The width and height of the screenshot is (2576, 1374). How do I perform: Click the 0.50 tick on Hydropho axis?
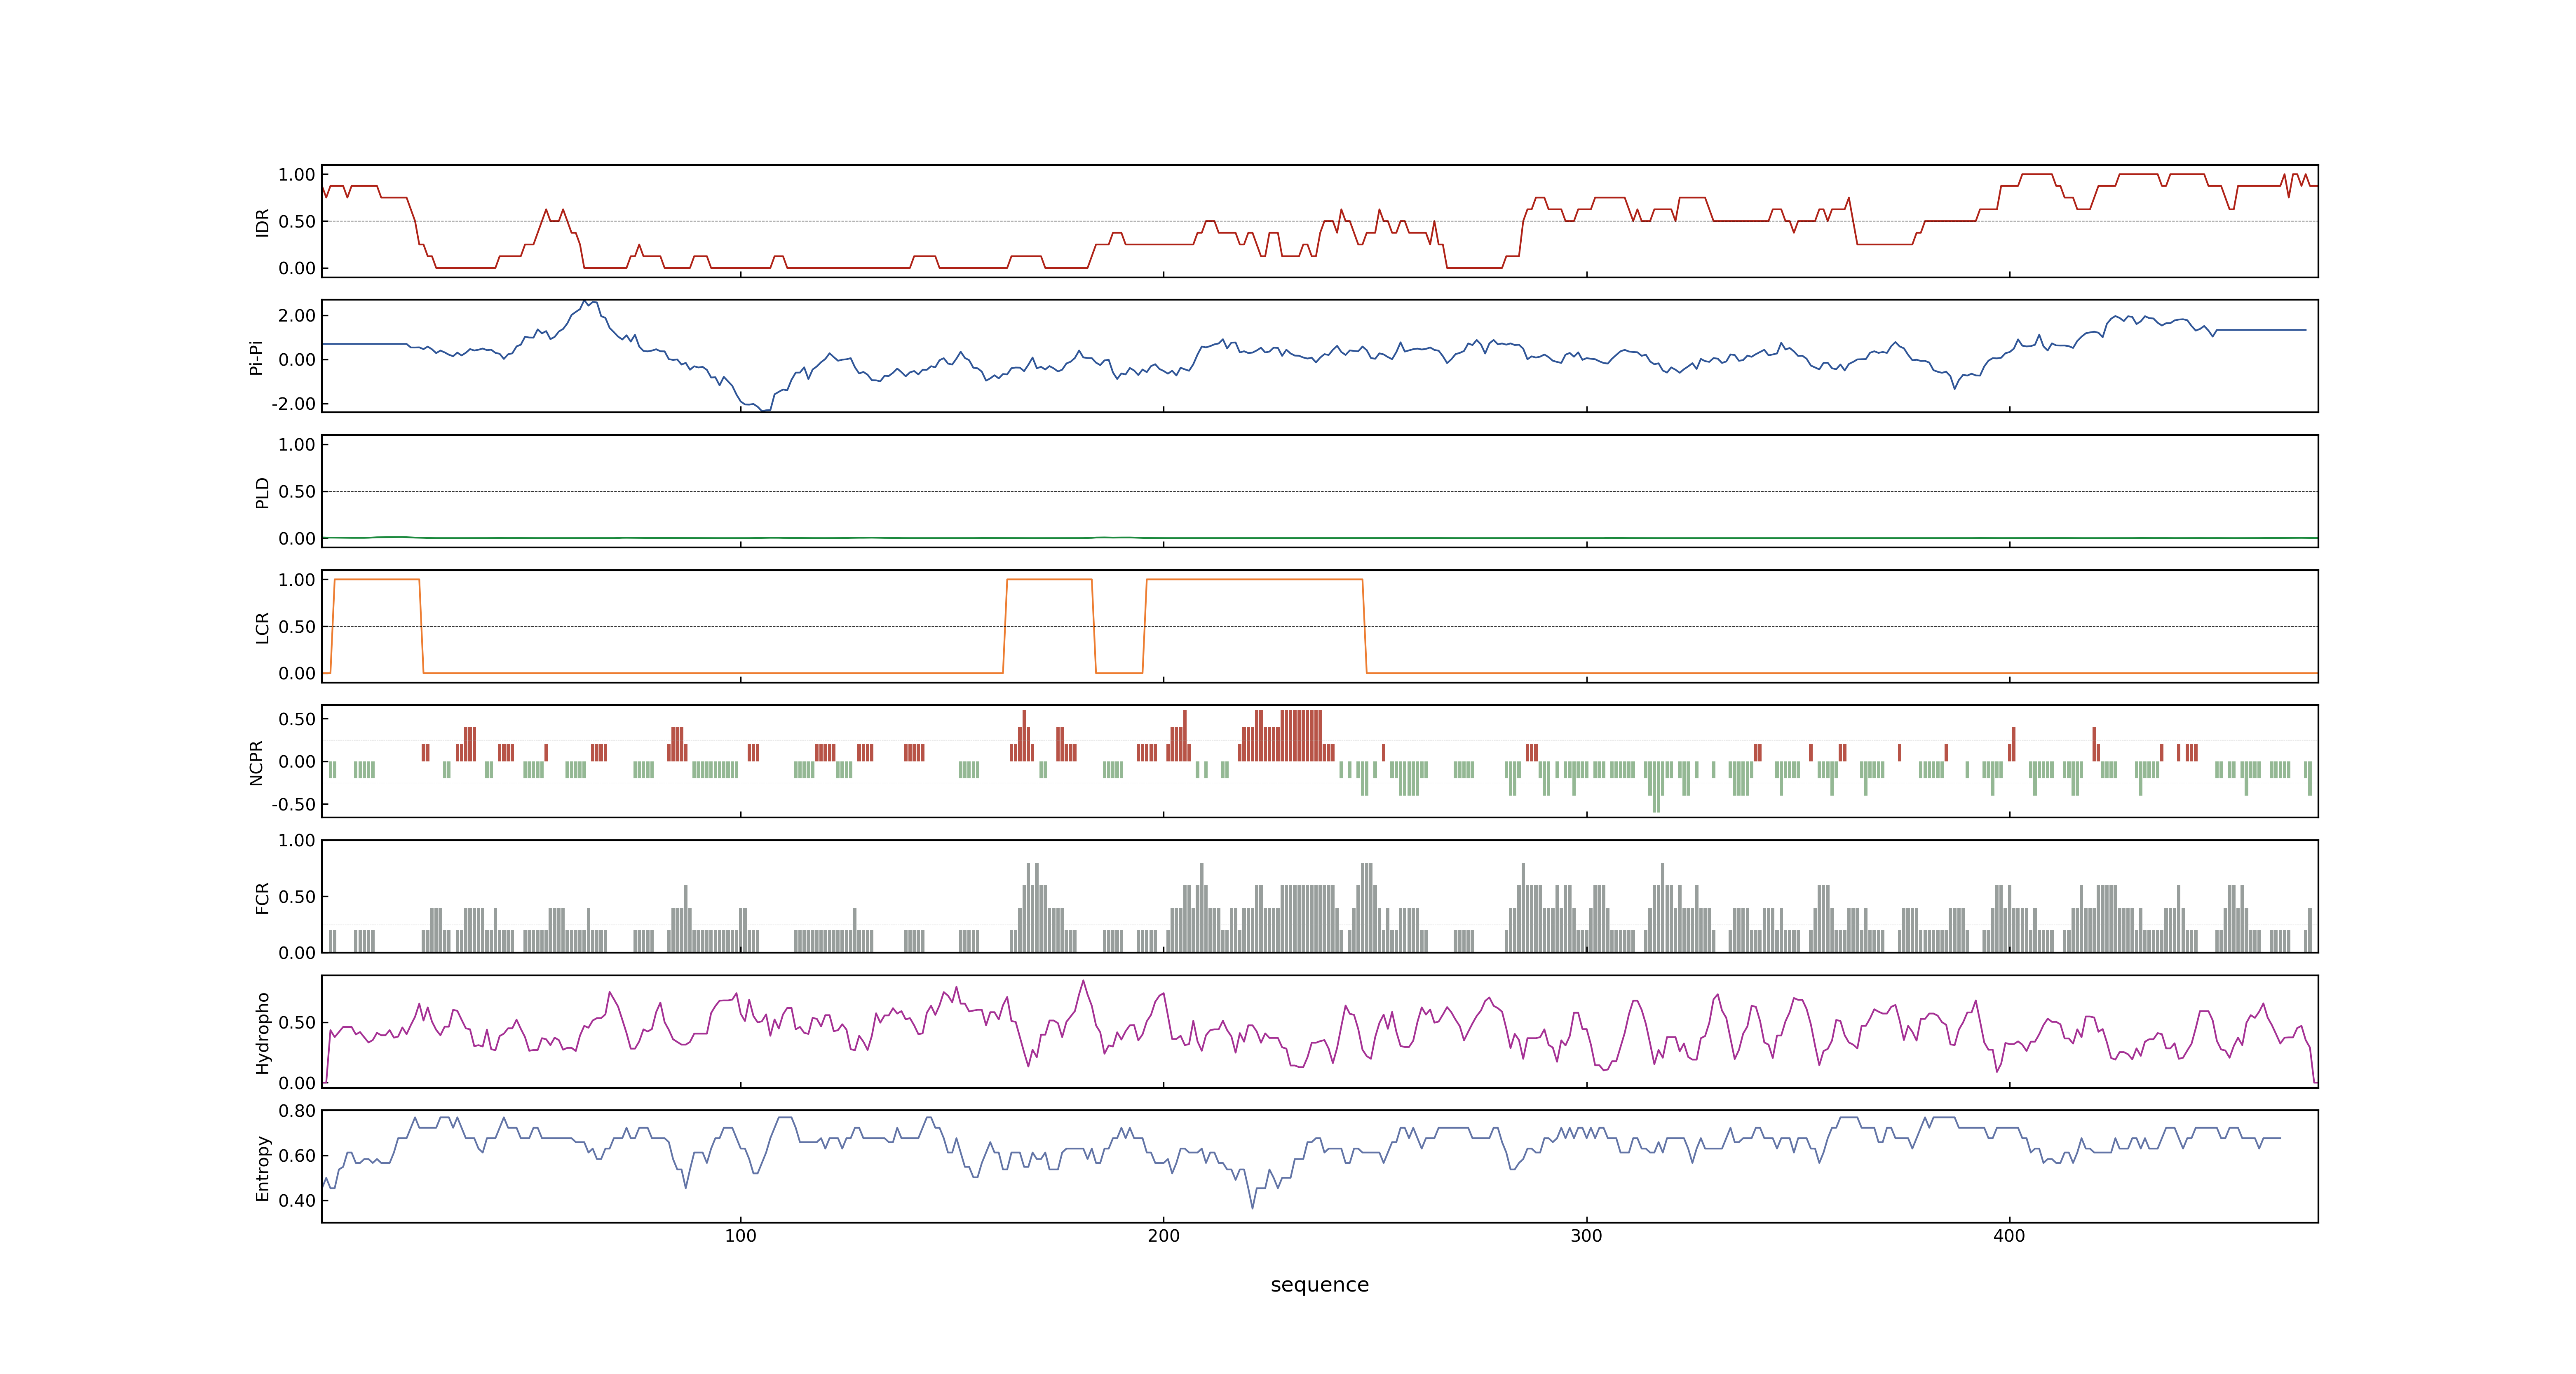pyautogui.click(x=297, y=1023)
